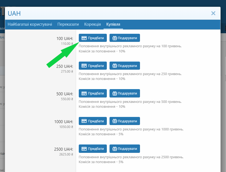Click the gift icon for 250 UAH
226x172 pixels.
(x=114, y=66)
